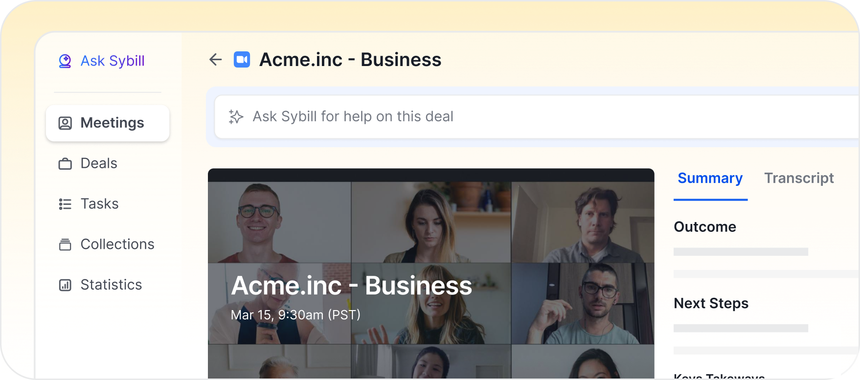Click the Acme.inc - Business page title
Image resolution: width=860 pixels, height=380 pixels.
pyautogui.click(x=350, y=60)
